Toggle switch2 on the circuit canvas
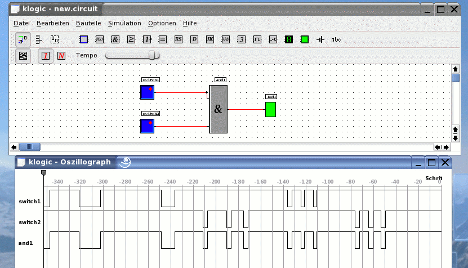468x268 pixels. click(x=147, y=126)
